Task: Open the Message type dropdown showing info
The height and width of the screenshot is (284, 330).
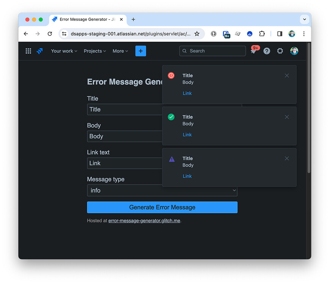Action: point(162,190)
